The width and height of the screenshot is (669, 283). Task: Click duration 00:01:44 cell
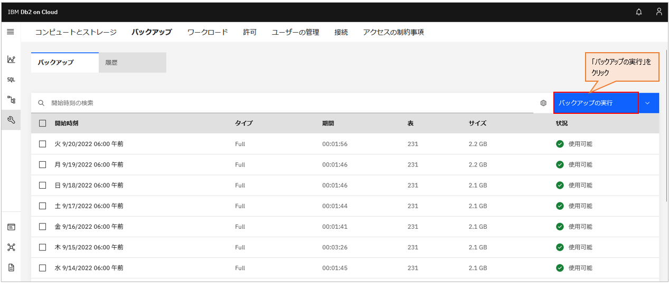click(x=335, y=206)
